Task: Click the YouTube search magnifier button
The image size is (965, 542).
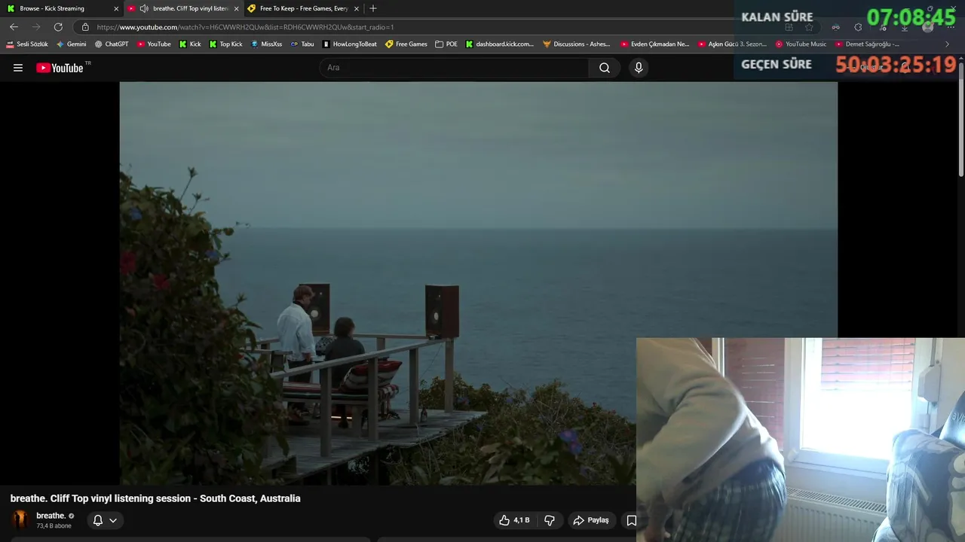Action: (x=605, y=68)
